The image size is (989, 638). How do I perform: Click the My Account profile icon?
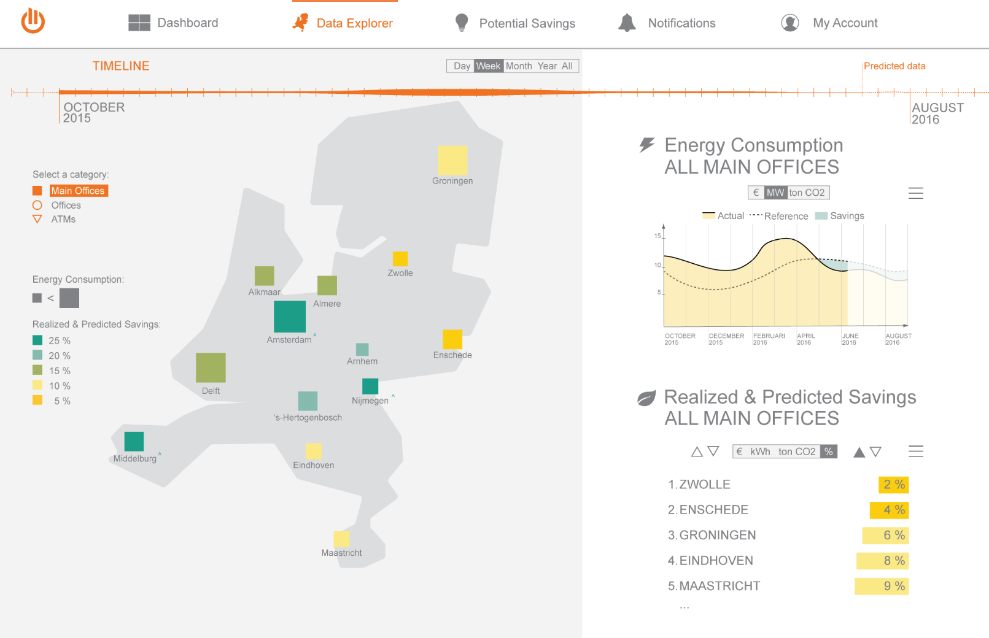[790, 23]
